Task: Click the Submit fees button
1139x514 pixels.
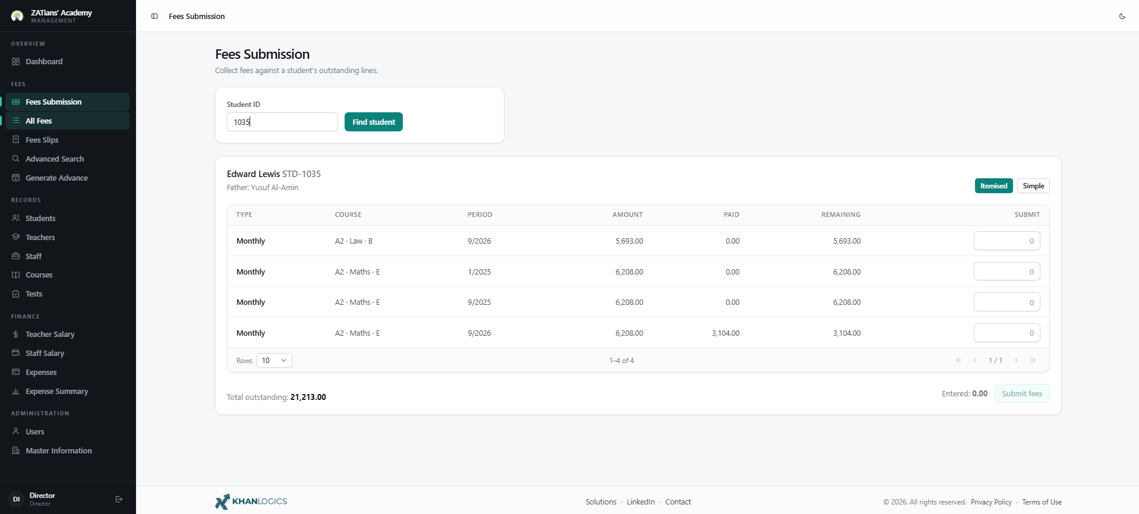Action: click(1022, 393)
